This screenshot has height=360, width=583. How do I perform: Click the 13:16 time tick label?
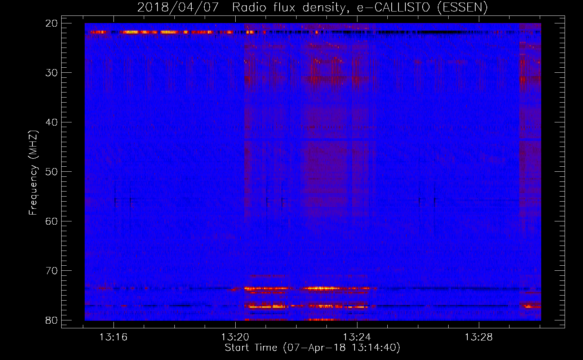click(114, 337)
